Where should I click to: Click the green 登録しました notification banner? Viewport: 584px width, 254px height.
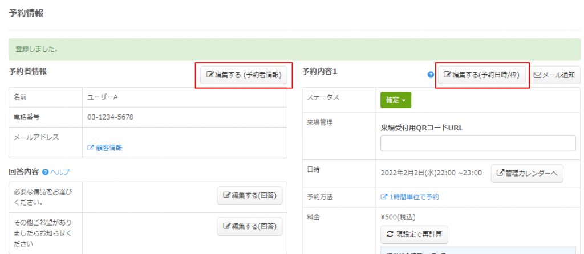[294, 50]
